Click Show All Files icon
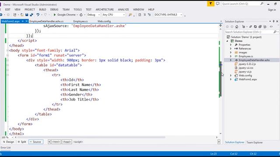280x157 pixels. (x=265, y=27)
